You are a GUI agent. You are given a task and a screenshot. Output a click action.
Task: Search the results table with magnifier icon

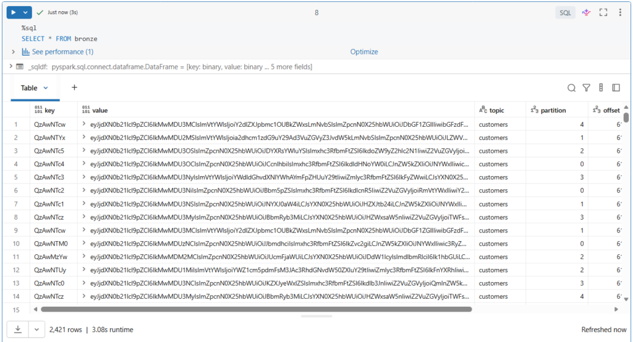click(x=571, y=88)
